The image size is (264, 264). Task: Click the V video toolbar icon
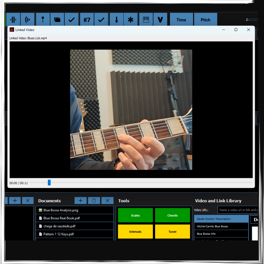pos(160,19)
